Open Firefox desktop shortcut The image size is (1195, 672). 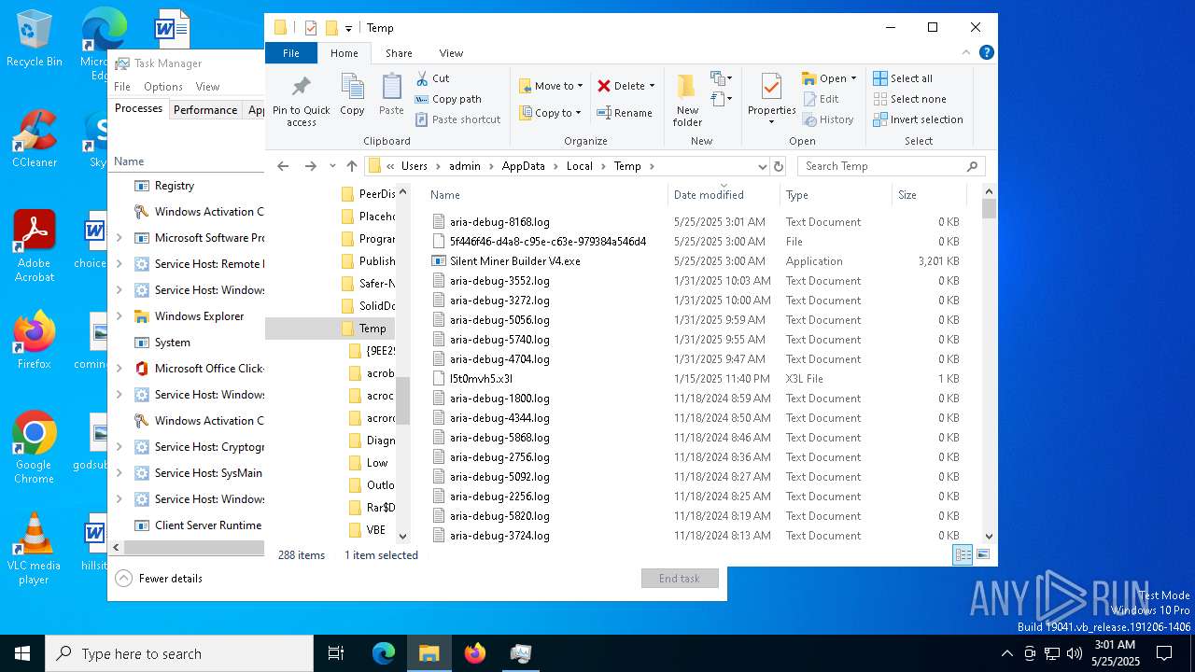(35, 340)
